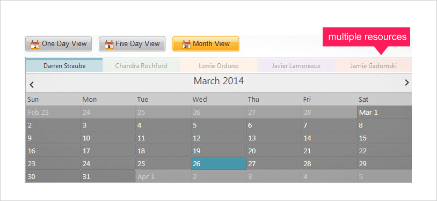
Task: Switch to Jamie Gadomski resource tab
Action: click(x=374, y=66)
